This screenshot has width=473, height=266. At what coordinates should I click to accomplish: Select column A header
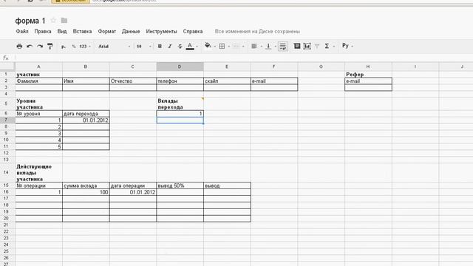click(x=39, y=66)
